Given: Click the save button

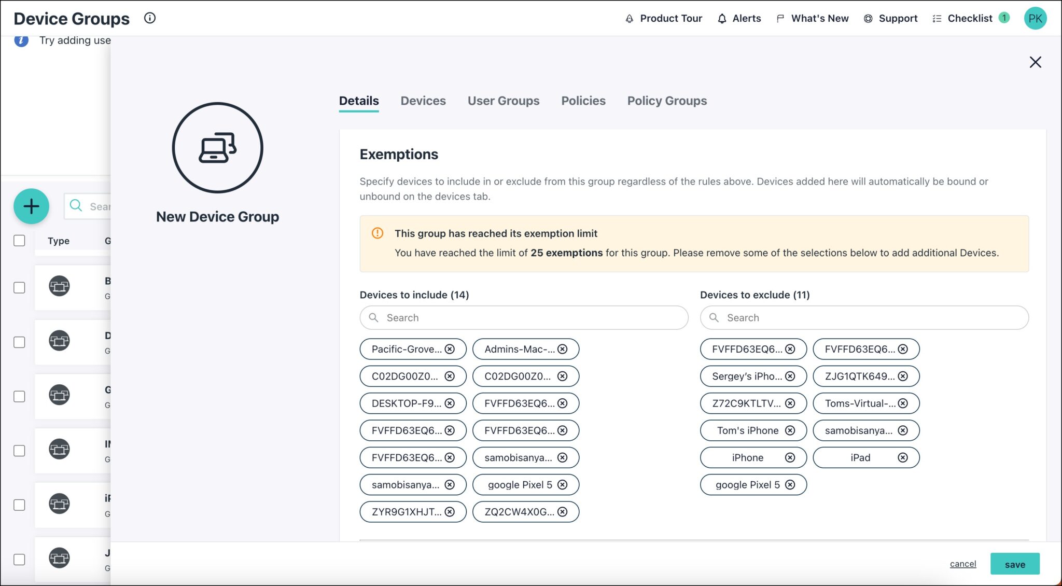Looking at the screenshot, I should tap(1015, 564).
